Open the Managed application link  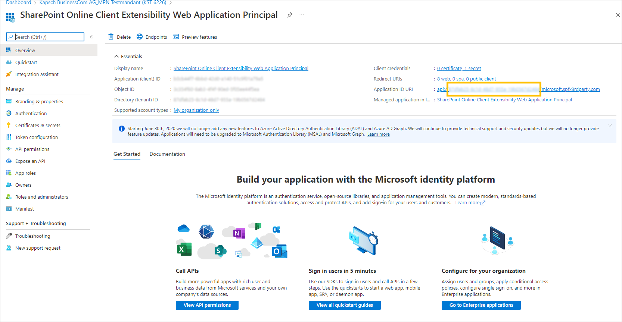pyautogui.click(x=504, y=100)
